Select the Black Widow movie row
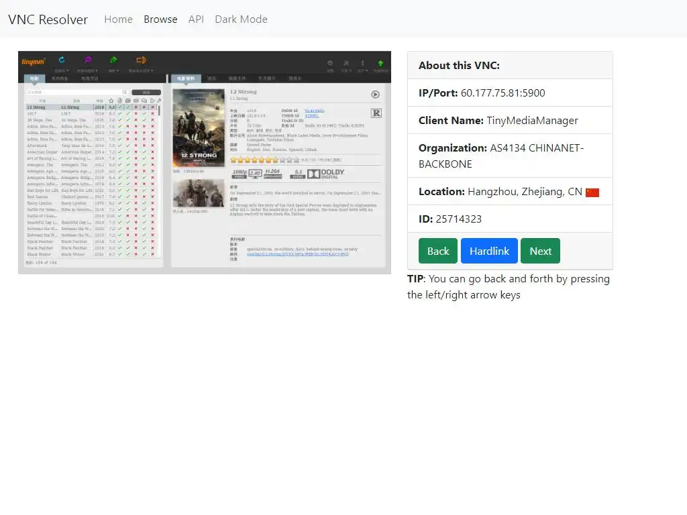 [x=91, y=254]
